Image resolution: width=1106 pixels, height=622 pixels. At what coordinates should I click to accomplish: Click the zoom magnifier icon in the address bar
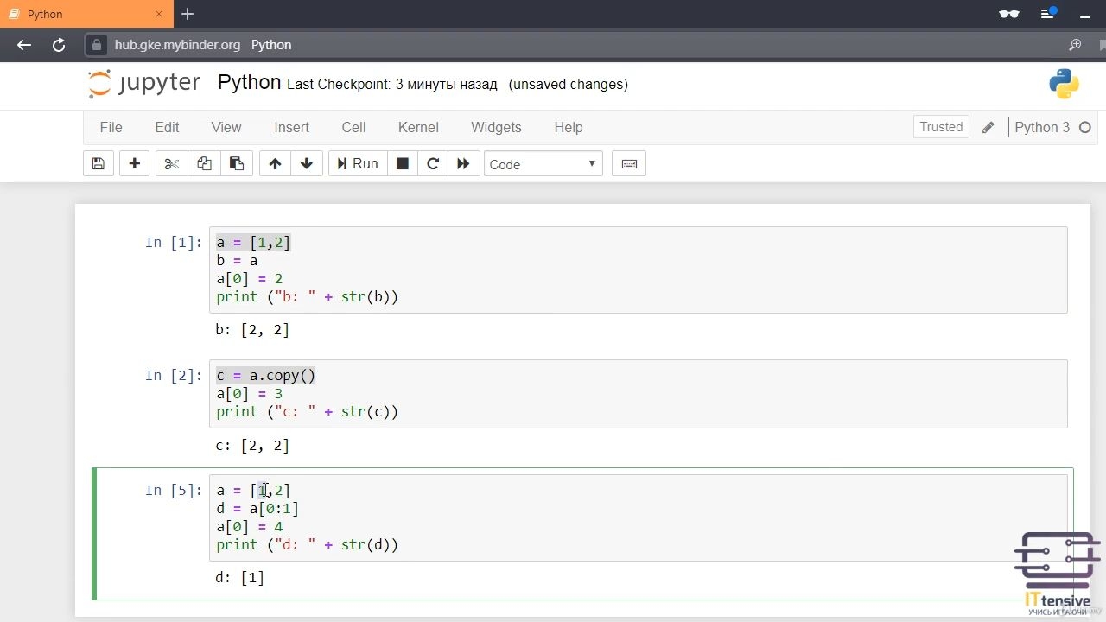[1075, 45]
